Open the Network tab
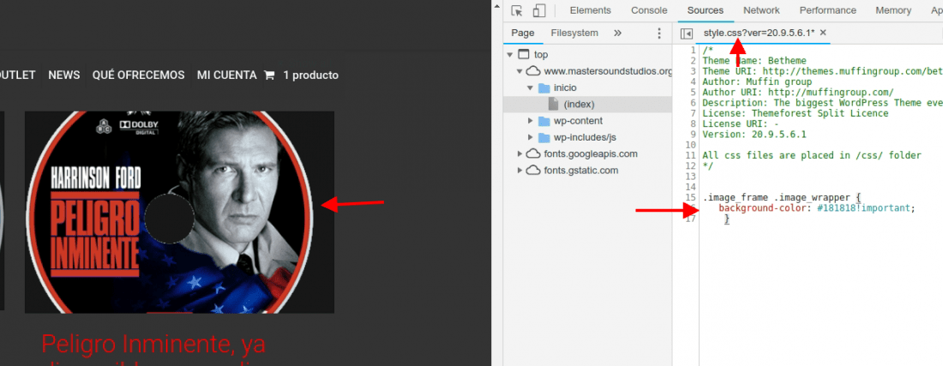Image resolution: width=943 pixels, height=366 pixels. point(761,10)
